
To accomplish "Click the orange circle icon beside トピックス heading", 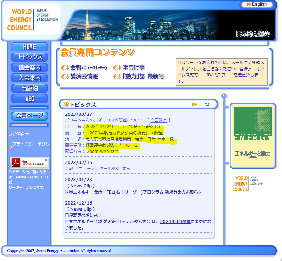I will (67, 105).
